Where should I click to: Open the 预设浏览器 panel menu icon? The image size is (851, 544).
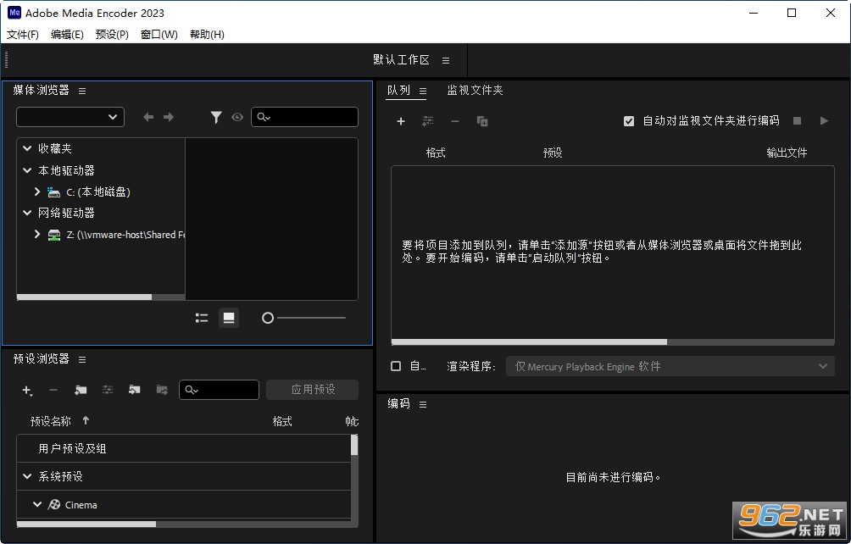click(x=82, y=359)
